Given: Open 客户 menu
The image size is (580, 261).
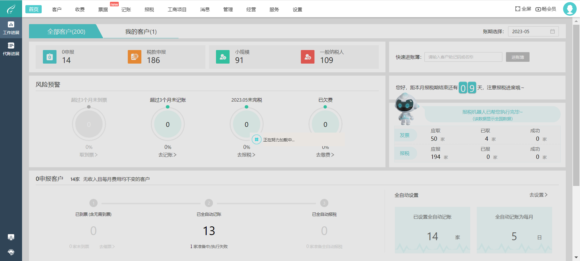Looking at the screenshot, I should tap(56, 9).
